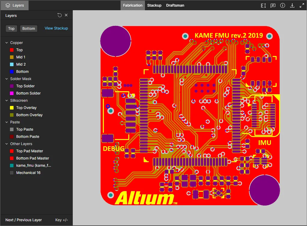Select the Mechanical 16 layer entry
This screenshot has height=226, width=307.
28,173
